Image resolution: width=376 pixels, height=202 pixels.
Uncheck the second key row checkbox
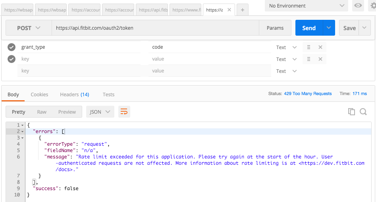pos(12,59)
